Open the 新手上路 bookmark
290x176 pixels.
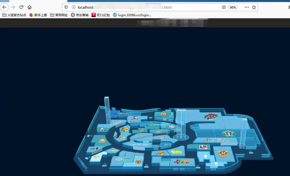click(x=38, y=15)
